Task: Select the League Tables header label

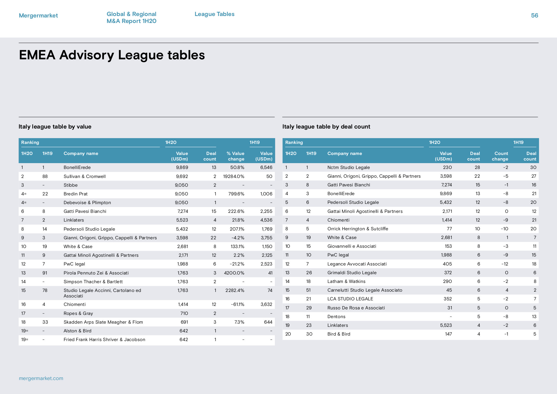Action: [214, 14]
